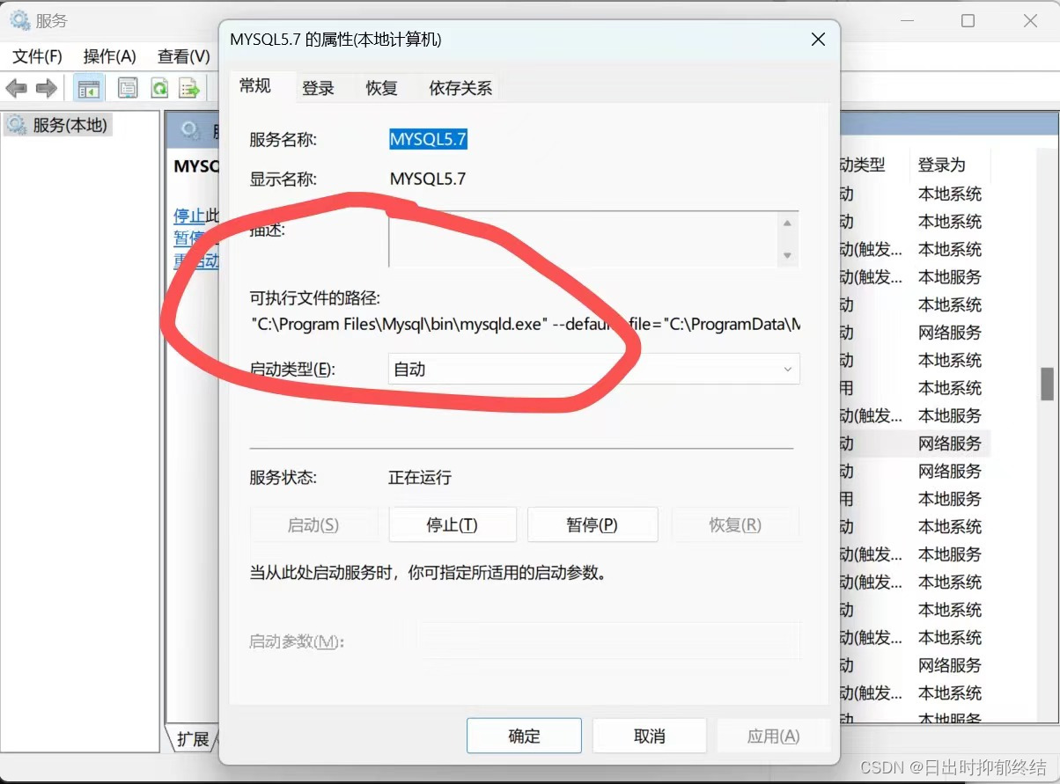The width and height of the screenshot is (1060, 784).
Task: Click the Export List toolbar icon
Action: (x=188, y=88)
